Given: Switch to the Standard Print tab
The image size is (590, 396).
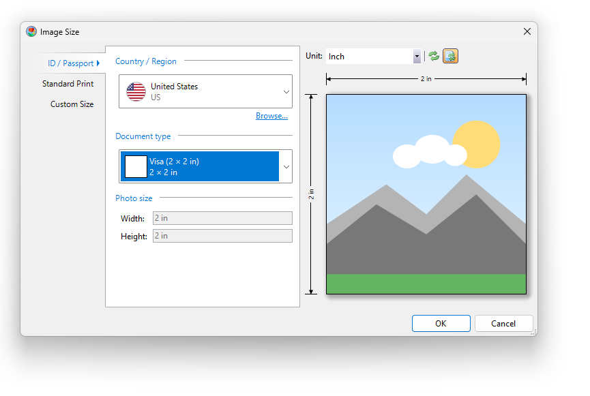Looking at the screenshot, I should (x=68, y=84).
